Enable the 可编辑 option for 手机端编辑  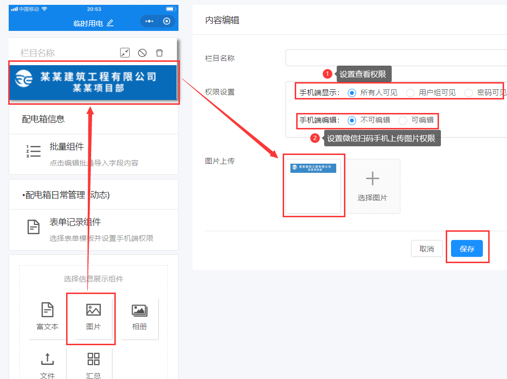[403, 120]
